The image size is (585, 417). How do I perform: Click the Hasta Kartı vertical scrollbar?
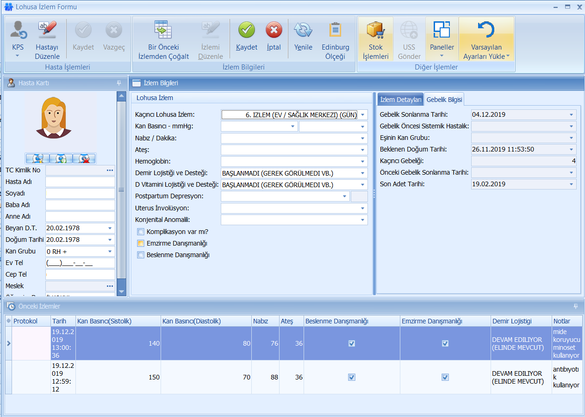point(121,190)
